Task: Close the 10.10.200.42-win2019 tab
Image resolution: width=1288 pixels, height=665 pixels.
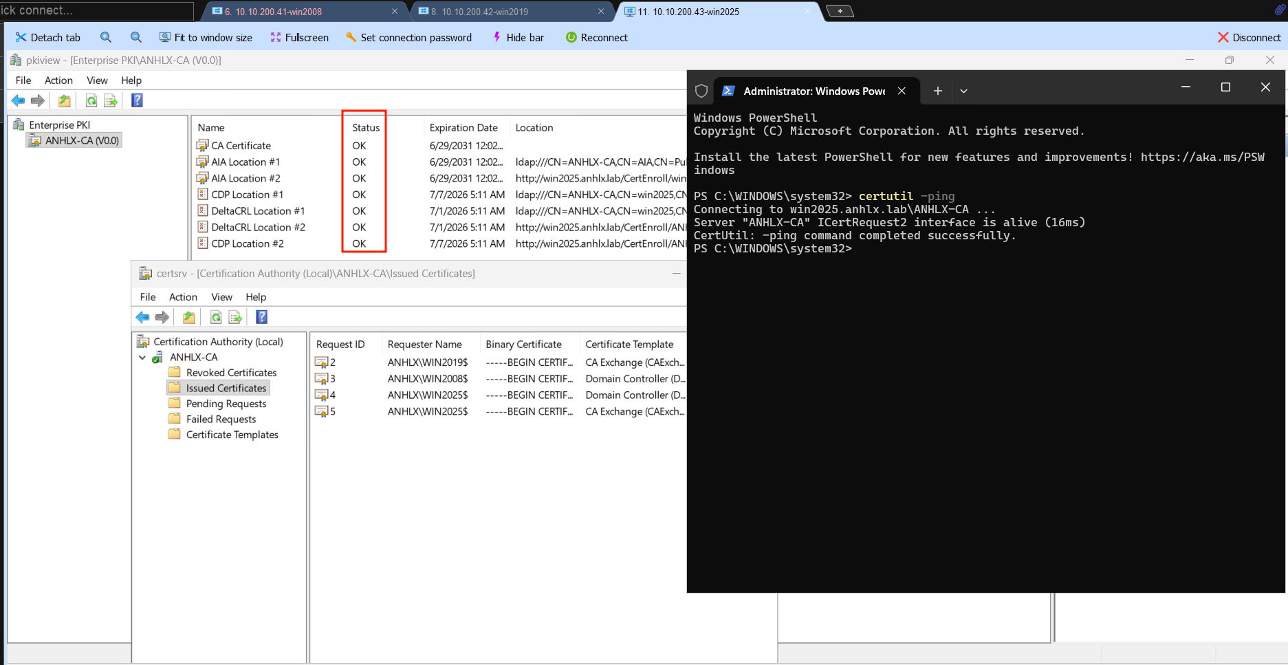Action: tap(601, 12)
